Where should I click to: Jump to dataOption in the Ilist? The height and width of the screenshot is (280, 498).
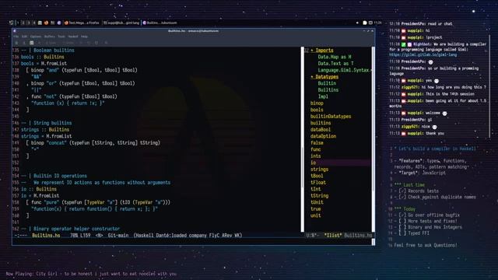[323, 136]
